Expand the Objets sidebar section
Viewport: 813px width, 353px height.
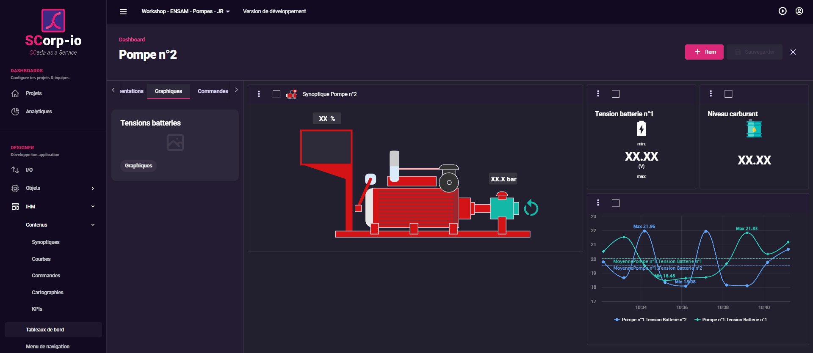(93, 188)
